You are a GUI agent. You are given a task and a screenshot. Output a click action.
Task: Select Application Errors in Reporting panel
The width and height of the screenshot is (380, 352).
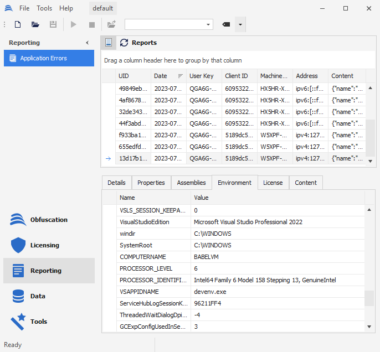pyautogui.click(x=49, y=58)
